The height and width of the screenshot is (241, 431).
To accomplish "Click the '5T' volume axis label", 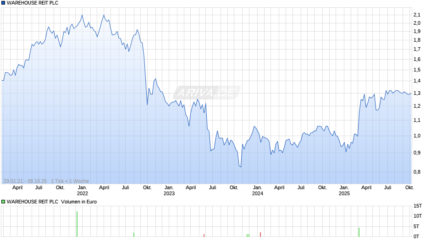I will pyautogui.click(x=416, y=226).
